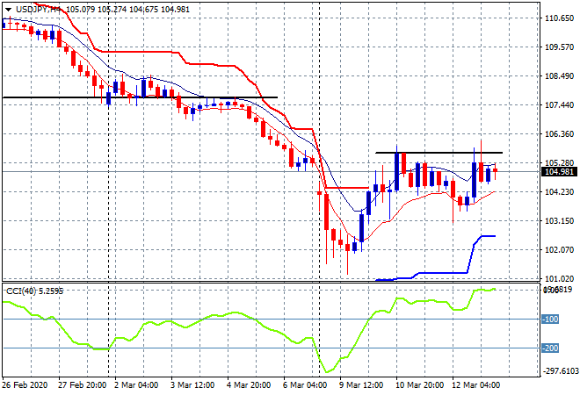This screenshot has width=580, height=395.
Task: Click the 9 Mar 12:00 time label
Action: point(361,385)
